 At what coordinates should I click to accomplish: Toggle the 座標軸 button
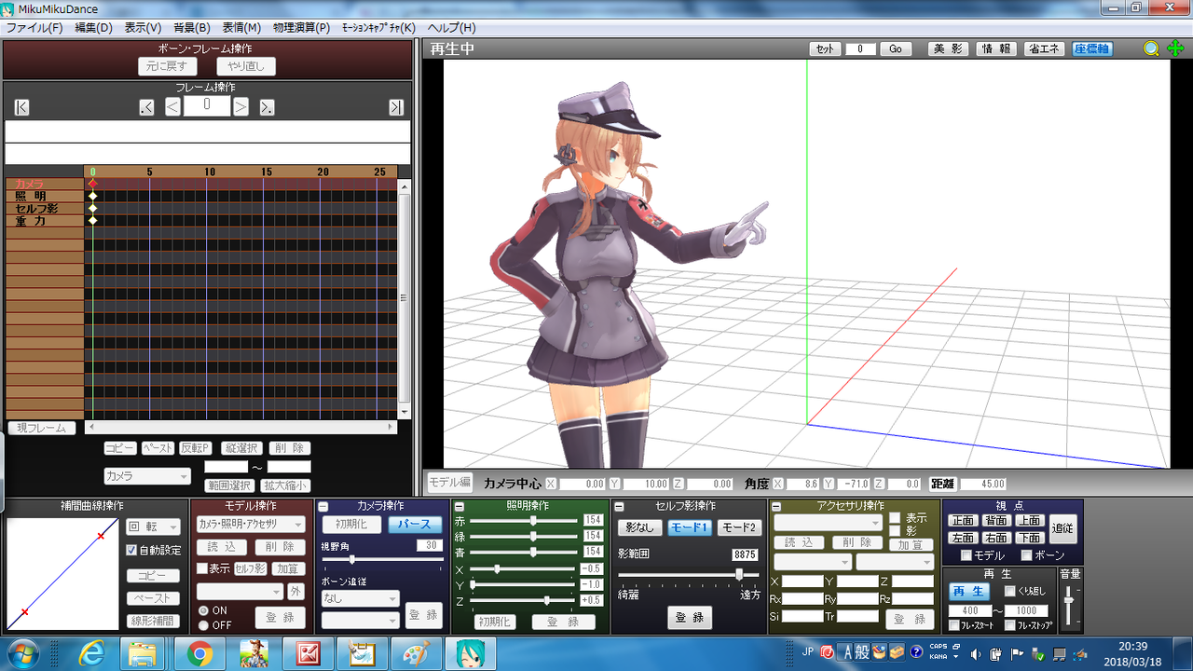coord(1092,49)
